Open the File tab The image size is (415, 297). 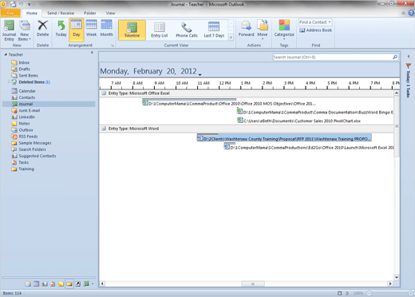click(10, 13)
